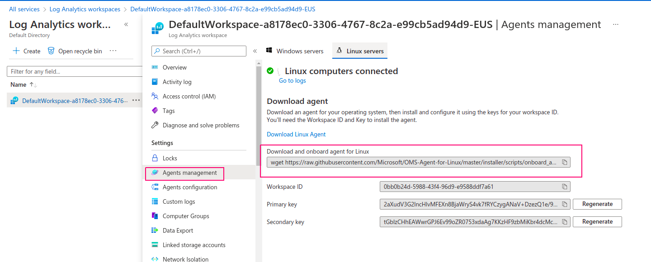Click the recycle bin icon

51,51
